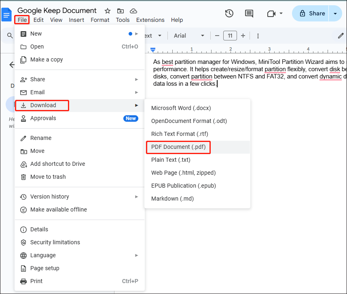Download as Markdown (.md)
This screenshot has width=347, height=294.
(x=197, y=199)
